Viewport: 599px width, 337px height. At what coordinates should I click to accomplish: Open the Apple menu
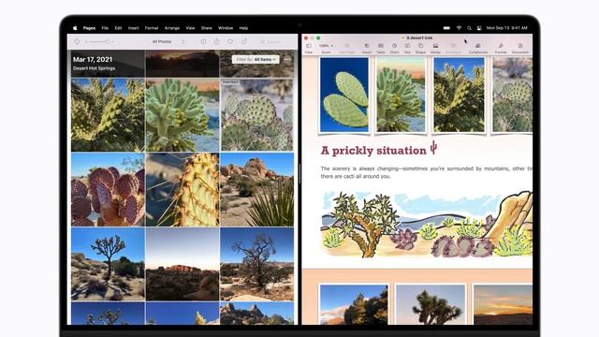(x=75, y=28)
